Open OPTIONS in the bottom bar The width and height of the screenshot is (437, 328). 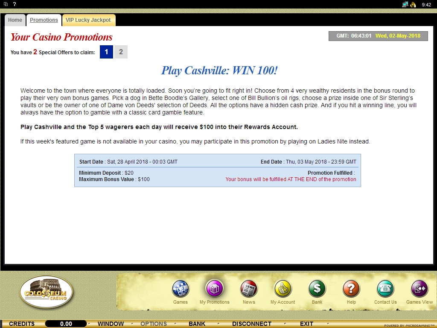click(x=154, y=324)
